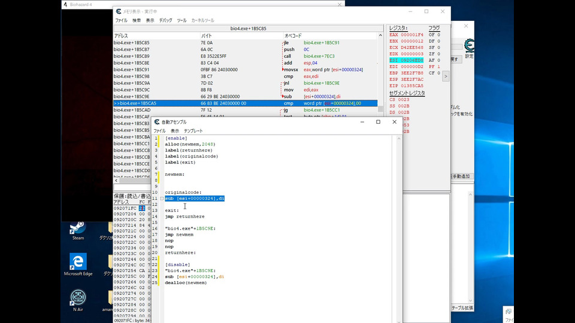This screenshot has width=575, height=323.
Task: Maximize the Auto Assemble window
Action: [378, 121]
